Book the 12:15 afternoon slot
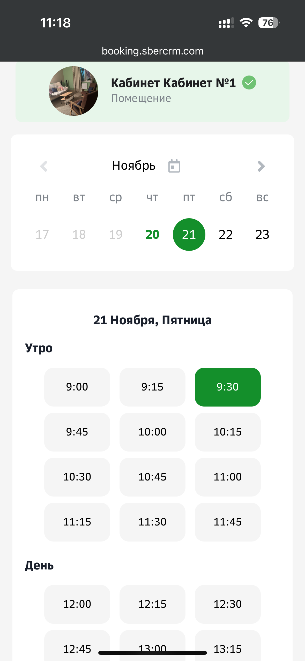 tap(152, 604)
